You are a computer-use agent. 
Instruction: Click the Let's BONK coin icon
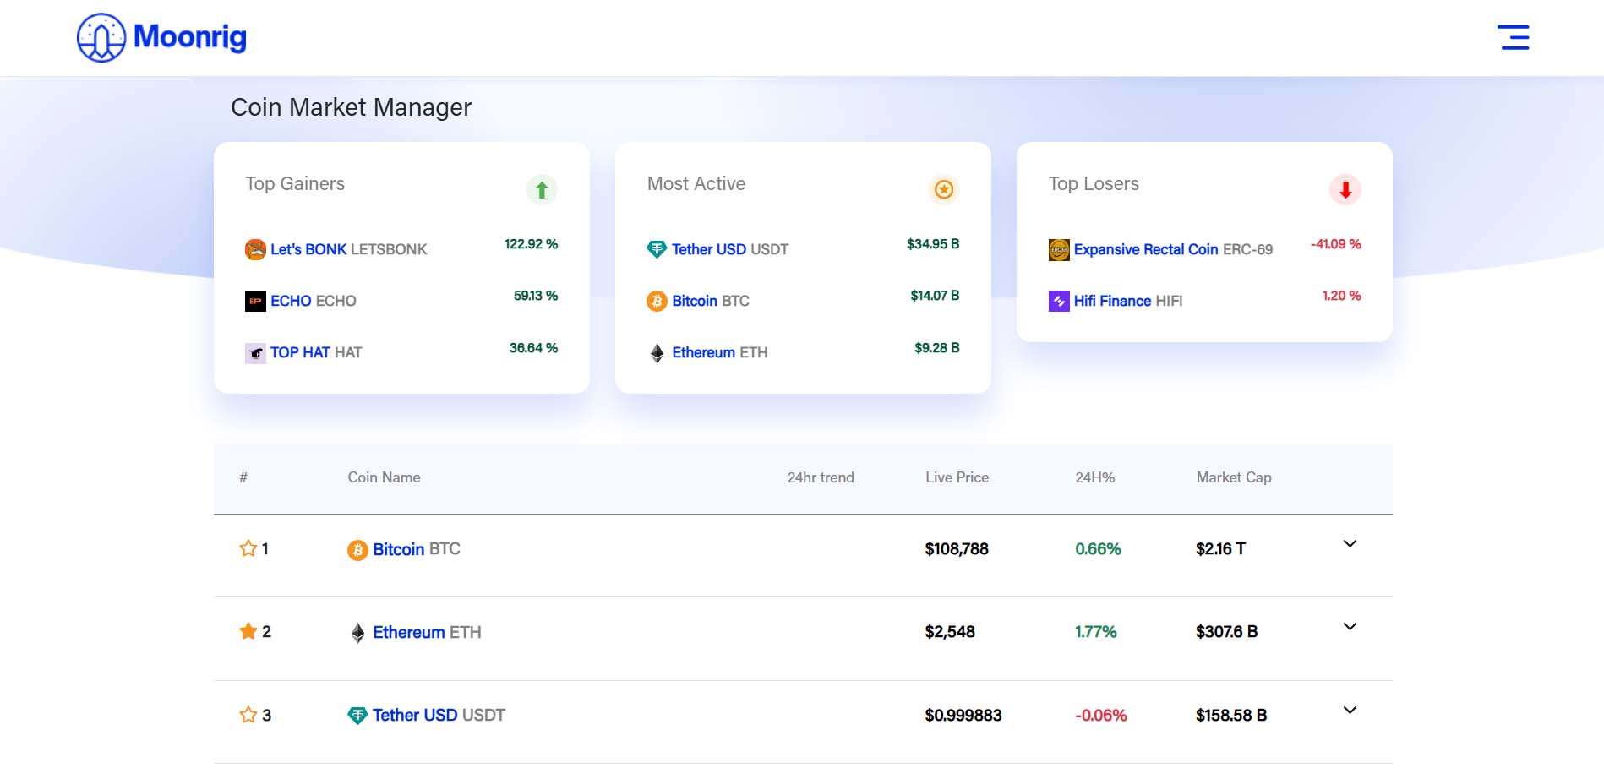tap(255, 249)
